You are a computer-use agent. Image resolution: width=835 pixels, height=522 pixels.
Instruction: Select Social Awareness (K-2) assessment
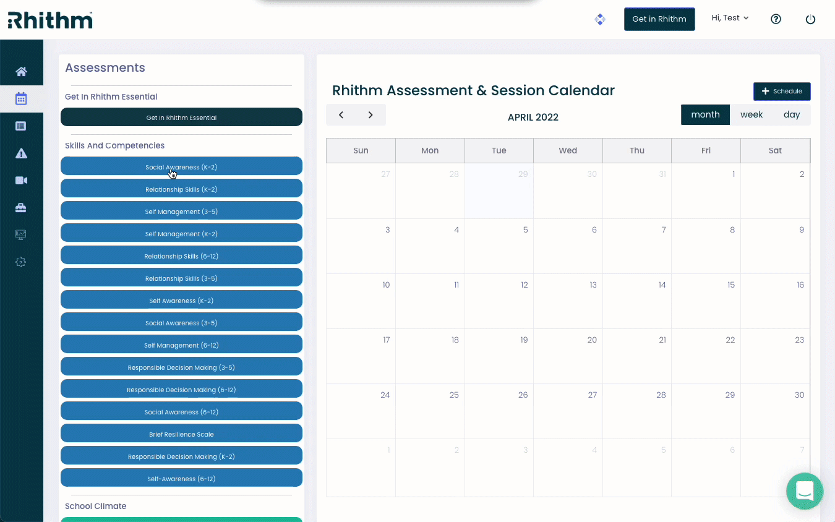coord(181,166)
